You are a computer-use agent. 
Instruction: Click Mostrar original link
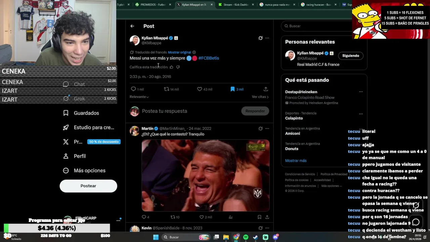click(x=179, y=52)
